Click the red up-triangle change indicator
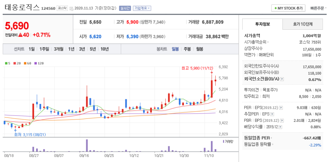 pos(20,35)
